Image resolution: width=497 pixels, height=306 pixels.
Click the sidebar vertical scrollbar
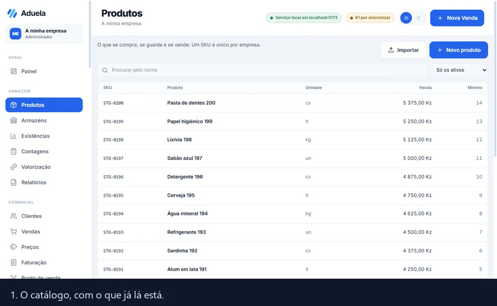pos(90,34)
